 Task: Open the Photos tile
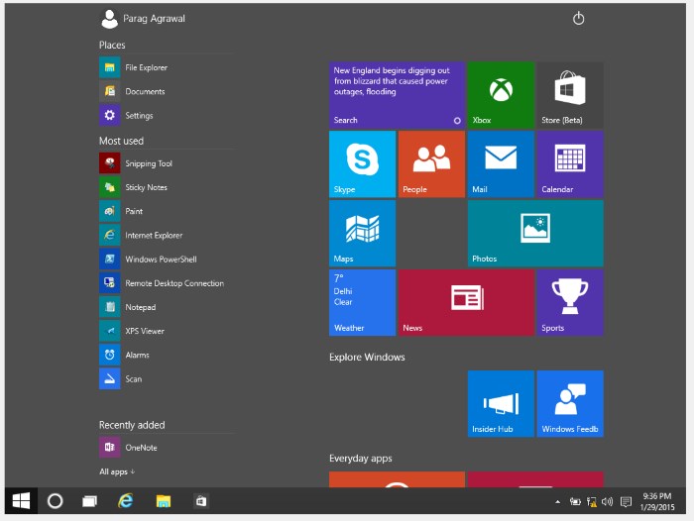pyautogui.click(x=535, y=234)
